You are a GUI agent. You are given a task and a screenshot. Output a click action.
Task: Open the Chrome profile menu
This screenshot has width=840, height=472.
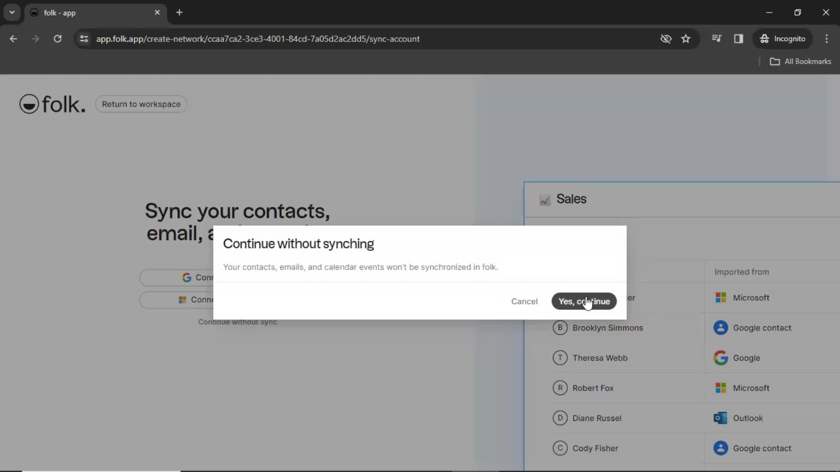pyautogui.click(x=784, y=38)
